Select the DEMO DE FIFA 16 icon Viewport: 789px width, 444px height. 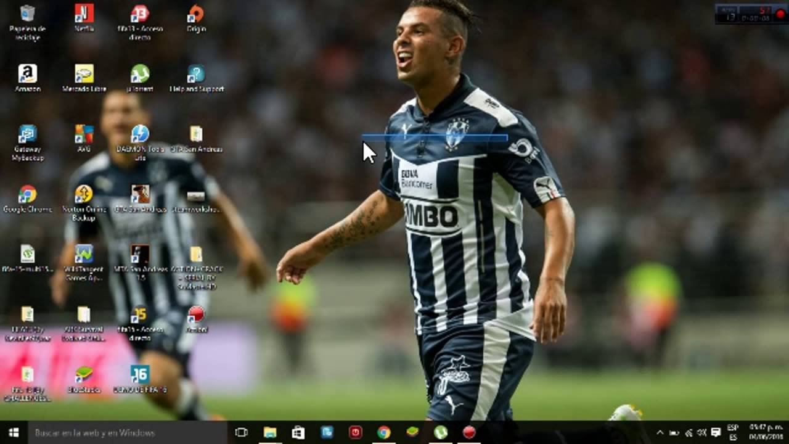(x=140, y=379)
